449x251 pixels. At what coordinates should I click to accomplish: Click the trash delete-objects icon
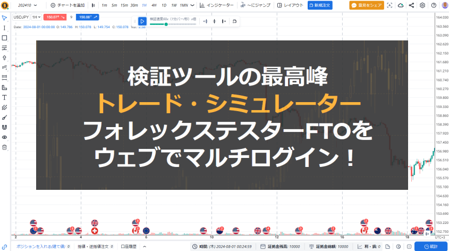coord(4,147)
